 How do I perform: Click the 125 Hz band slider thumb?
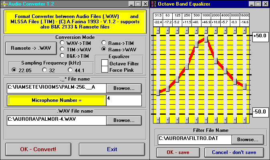click(x=177, y=79)
